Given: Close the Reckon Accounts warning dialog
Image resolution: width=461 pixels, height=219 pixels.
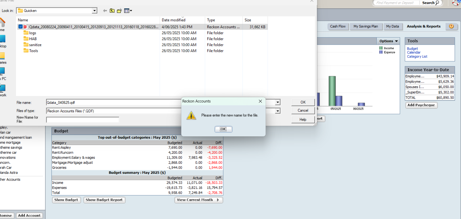Looking at the screenshot, I should (x=260, y=101).
